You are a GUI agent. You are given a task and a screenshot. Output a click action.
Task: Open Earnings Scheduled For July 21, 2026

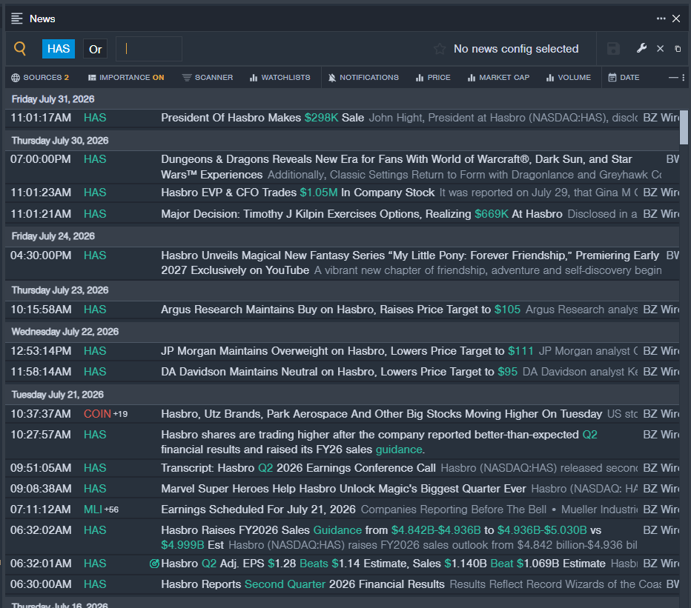258,510
